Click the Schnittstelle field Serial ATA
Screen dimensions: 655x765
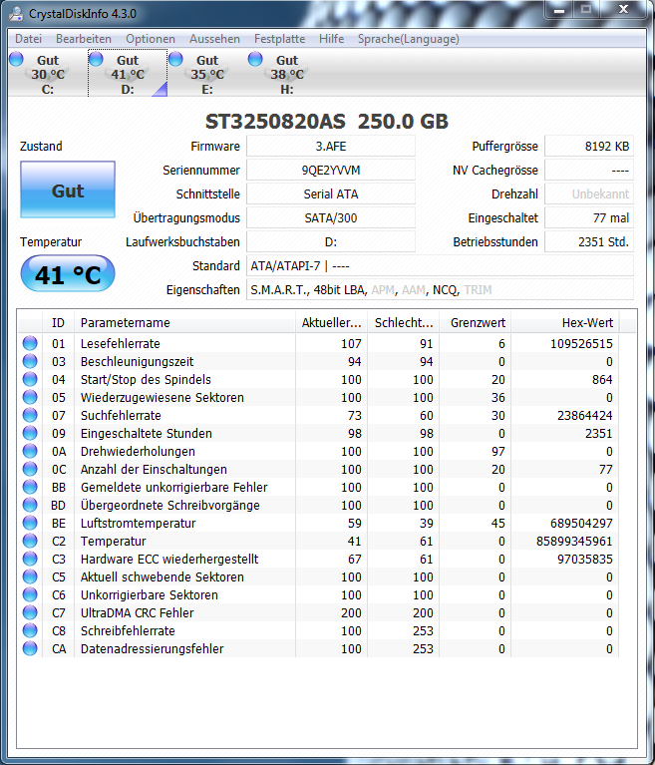point(331,194)
